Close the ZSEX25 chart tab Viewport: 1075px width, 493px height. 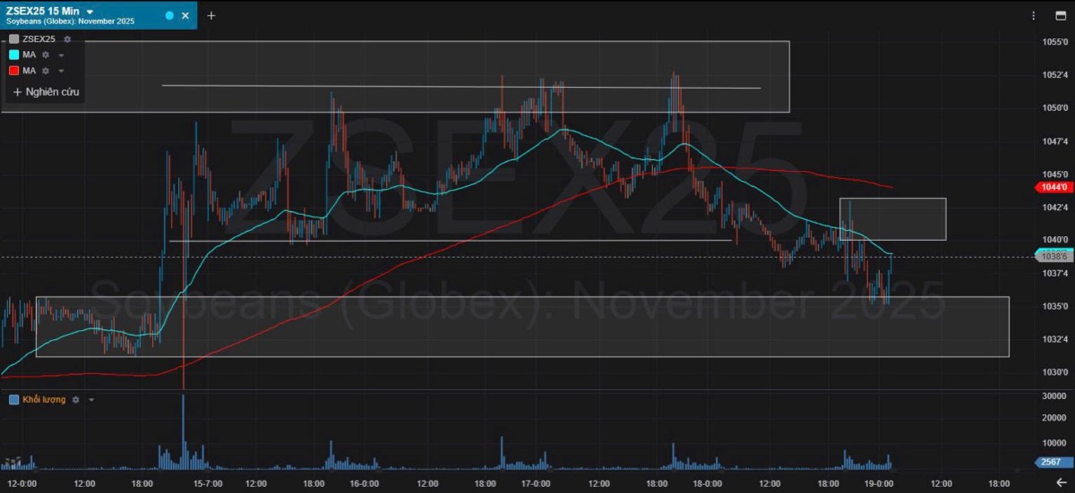tap(185, 15)
